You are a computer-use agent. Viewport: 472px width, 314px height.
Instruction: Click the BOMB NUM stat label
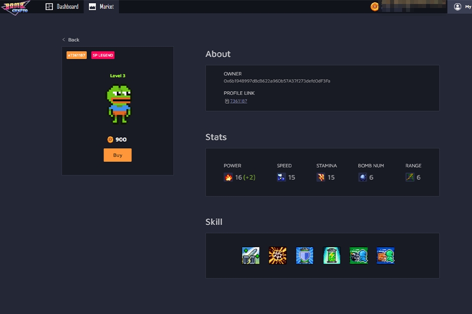coord(371,166)
